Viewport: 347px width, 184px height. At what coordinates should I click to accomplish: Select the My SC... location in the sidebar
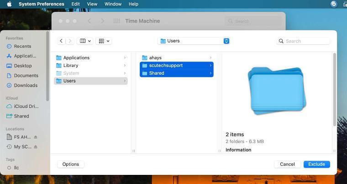coord(19,147)
